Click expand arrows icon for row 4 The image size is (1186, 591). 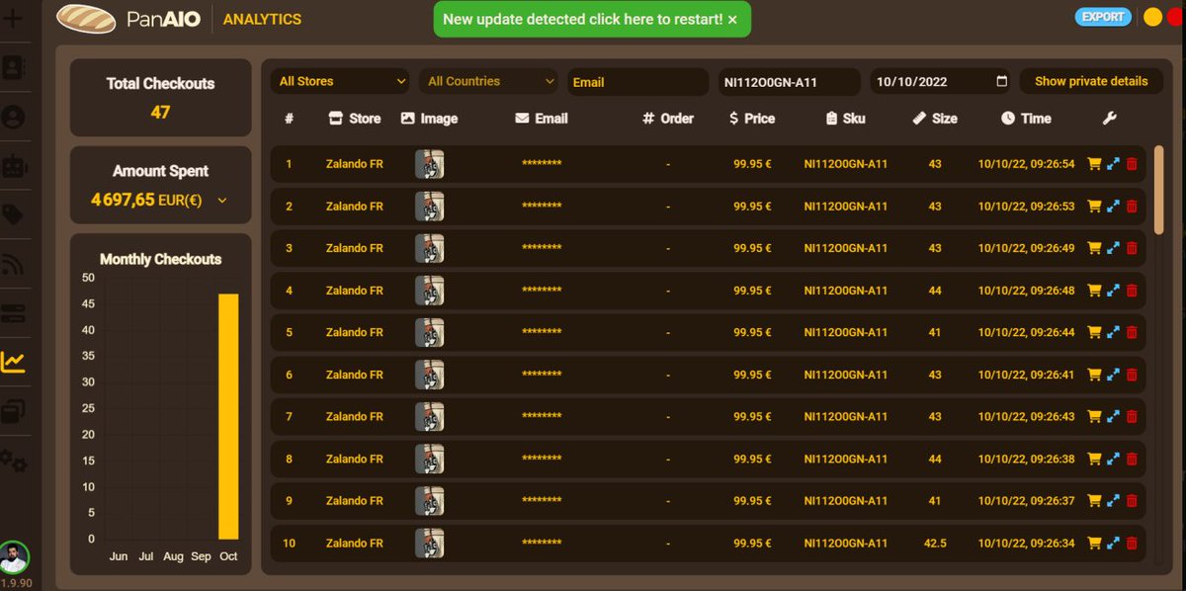point(1113,291)
